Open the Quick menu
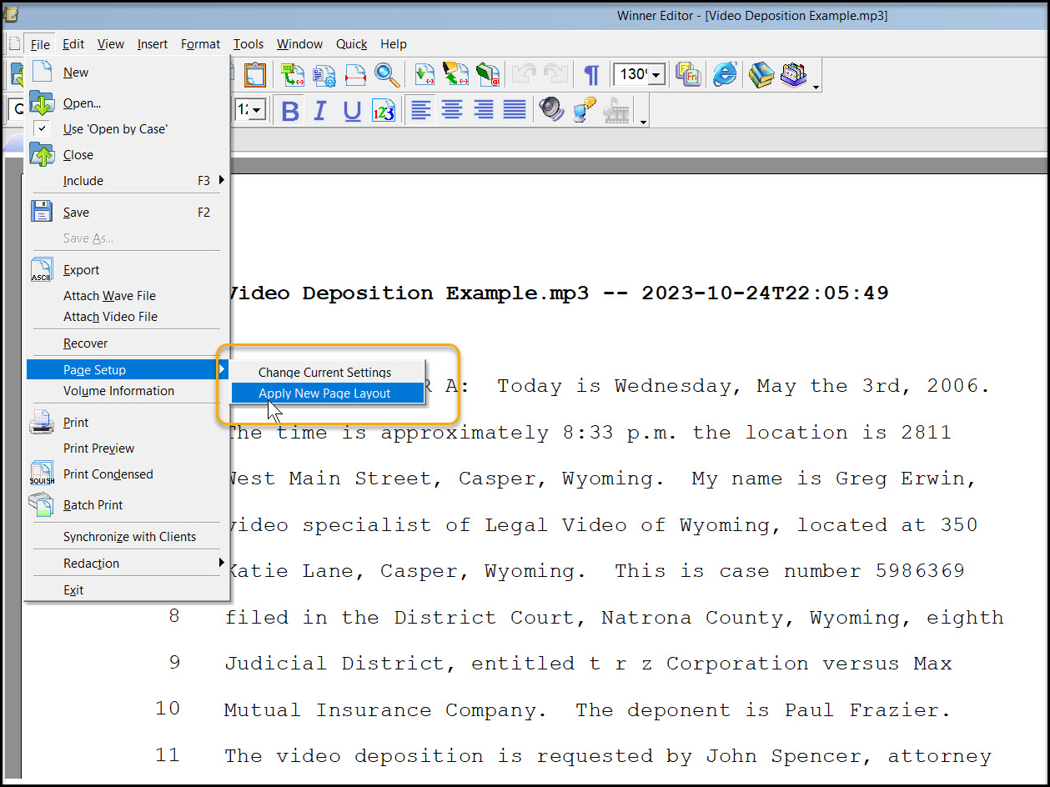The image size is (1050, 787). pyautogui.click(x=352, y=44)
